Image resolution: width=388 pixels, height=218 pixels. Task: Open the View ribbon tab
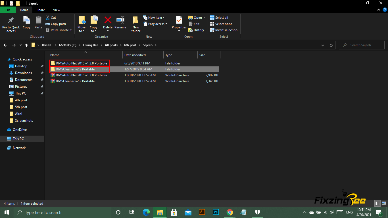57,10
